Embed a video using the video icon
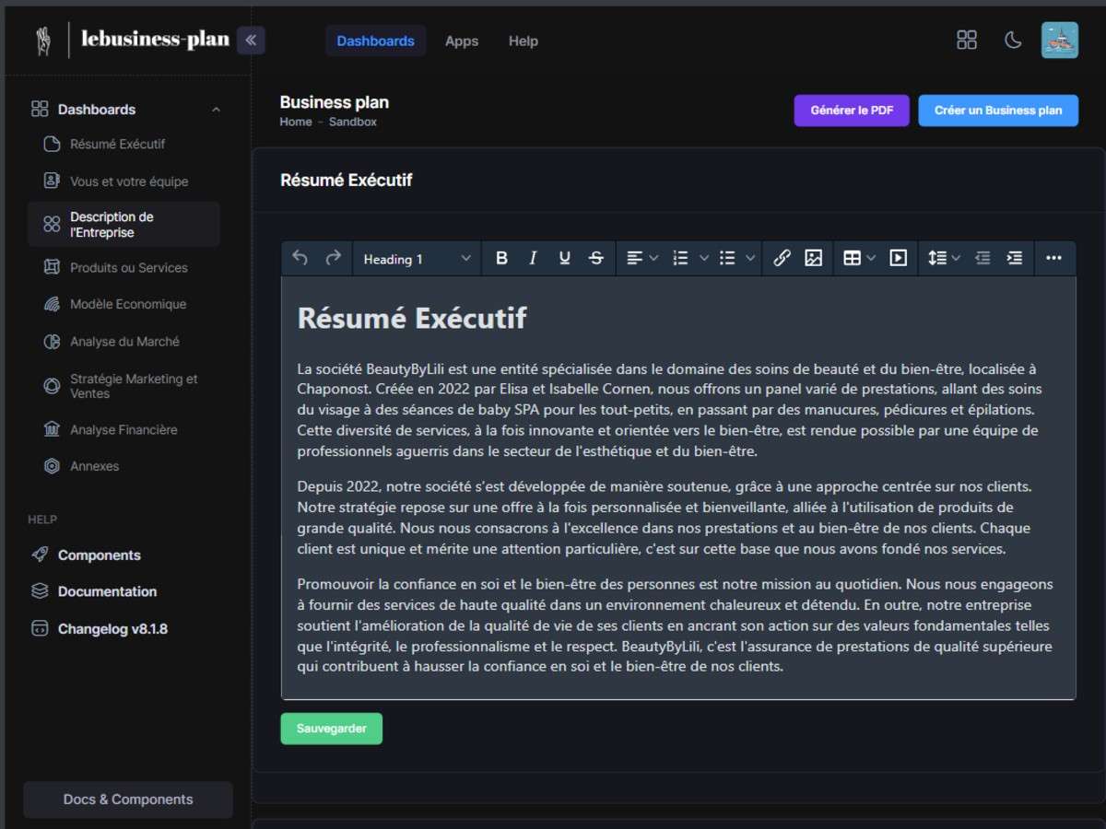The width and height of the screenshot is (1106, 829). (899, 258)
